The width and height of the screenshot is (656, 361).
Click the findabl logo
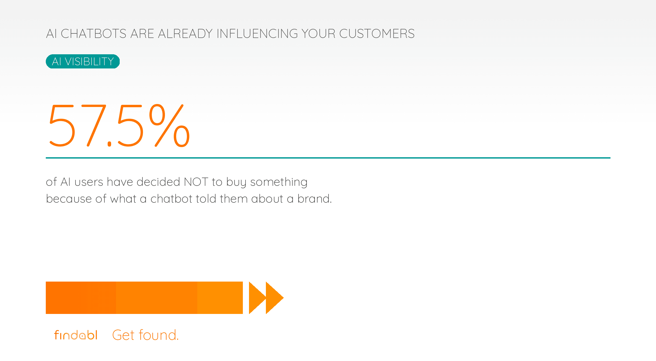tap(76, 335)
